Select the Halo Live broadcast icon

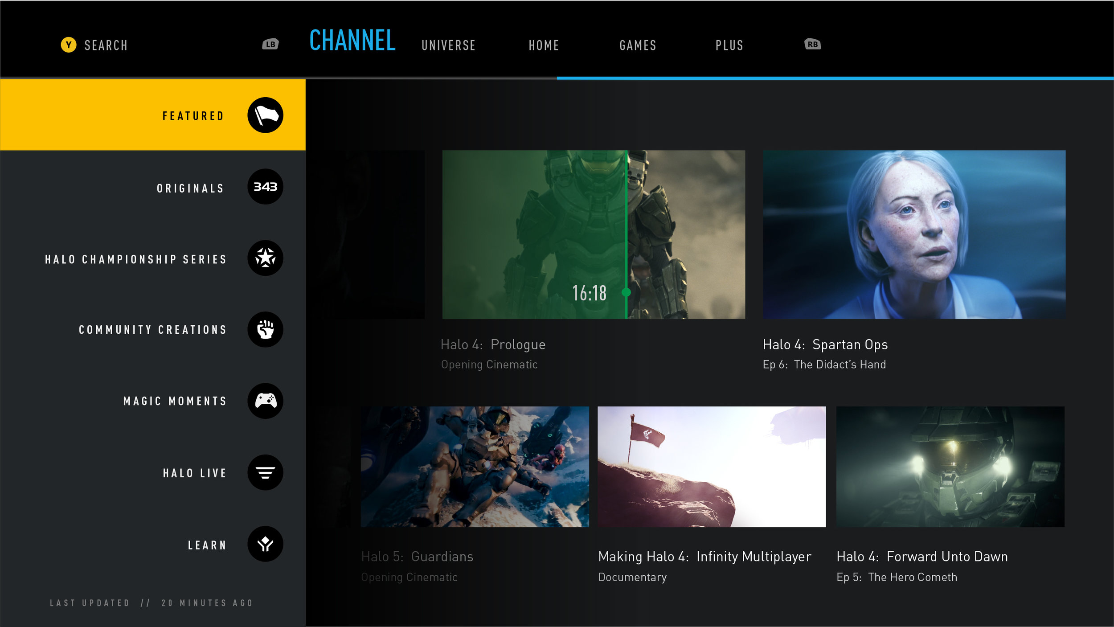point(265,472)
